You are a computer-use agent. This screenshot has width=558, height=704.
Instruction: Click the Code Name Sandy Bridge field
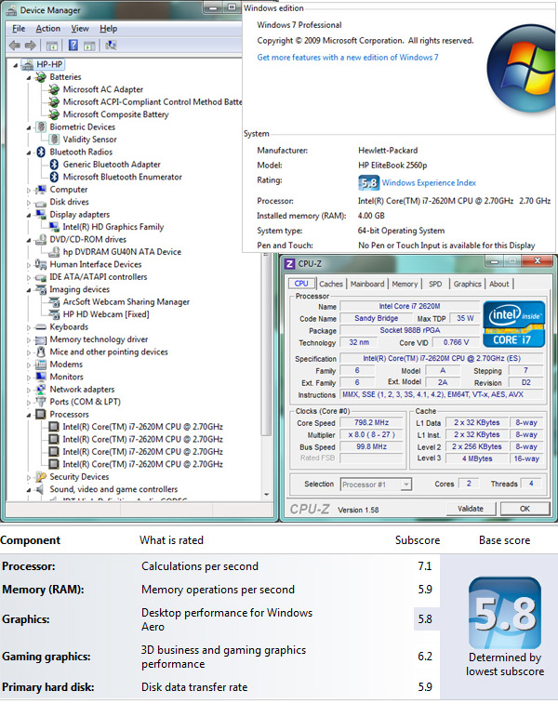[377, 318]
